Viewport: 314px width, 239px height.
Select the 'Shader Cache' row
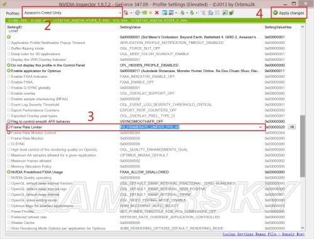153,223
